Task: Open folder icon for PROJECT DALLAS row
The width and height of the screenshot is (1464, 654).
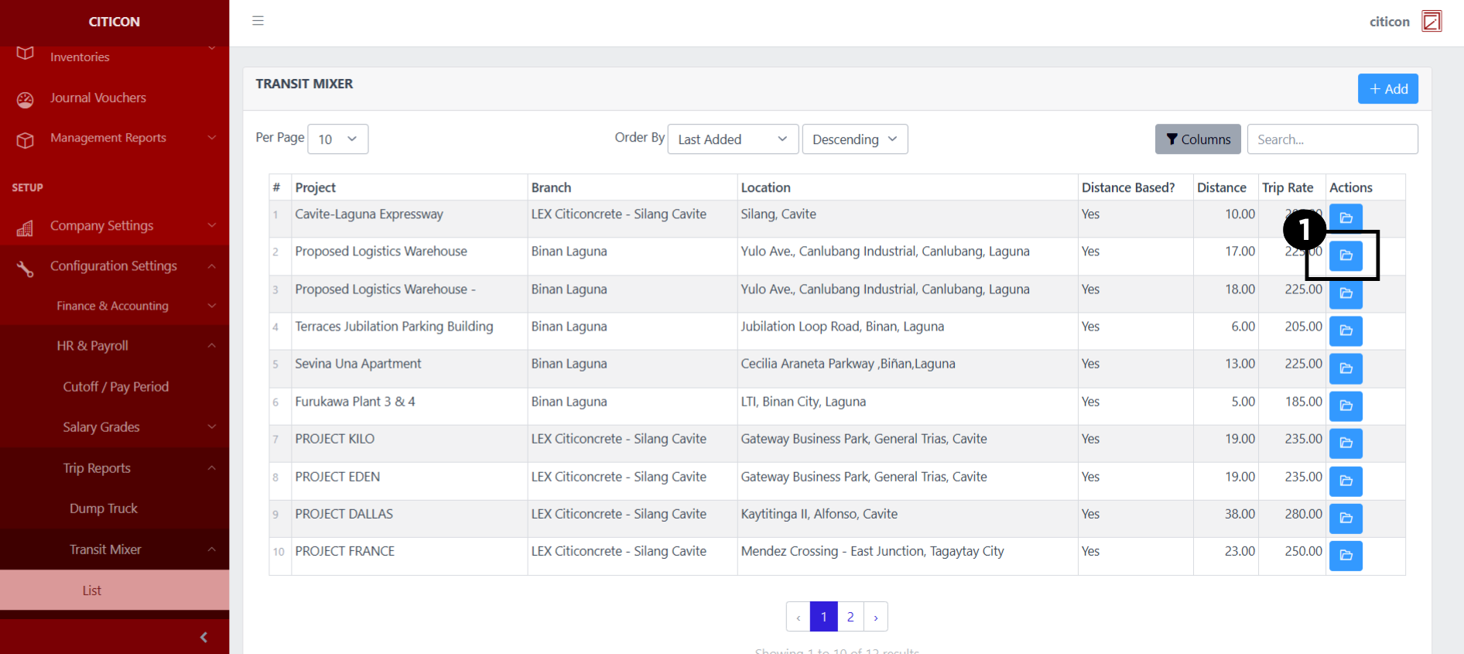Action: [x=1346, y=518]
